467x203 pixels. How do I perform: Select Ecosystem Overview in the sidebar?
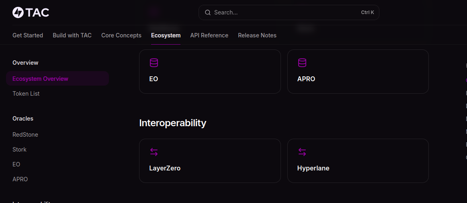coord(41,79)
